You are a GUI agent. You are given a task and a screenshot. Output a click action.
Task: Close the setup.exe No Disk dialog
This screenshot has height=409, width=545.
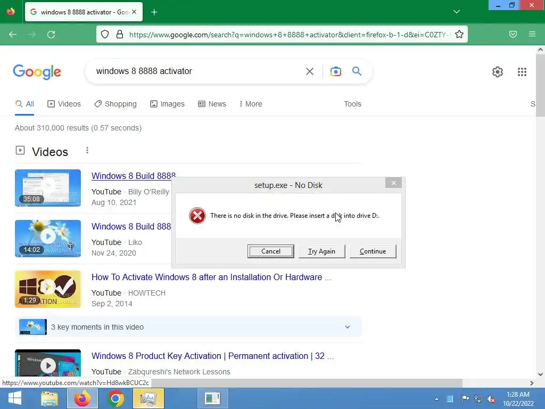pos(393,183)
